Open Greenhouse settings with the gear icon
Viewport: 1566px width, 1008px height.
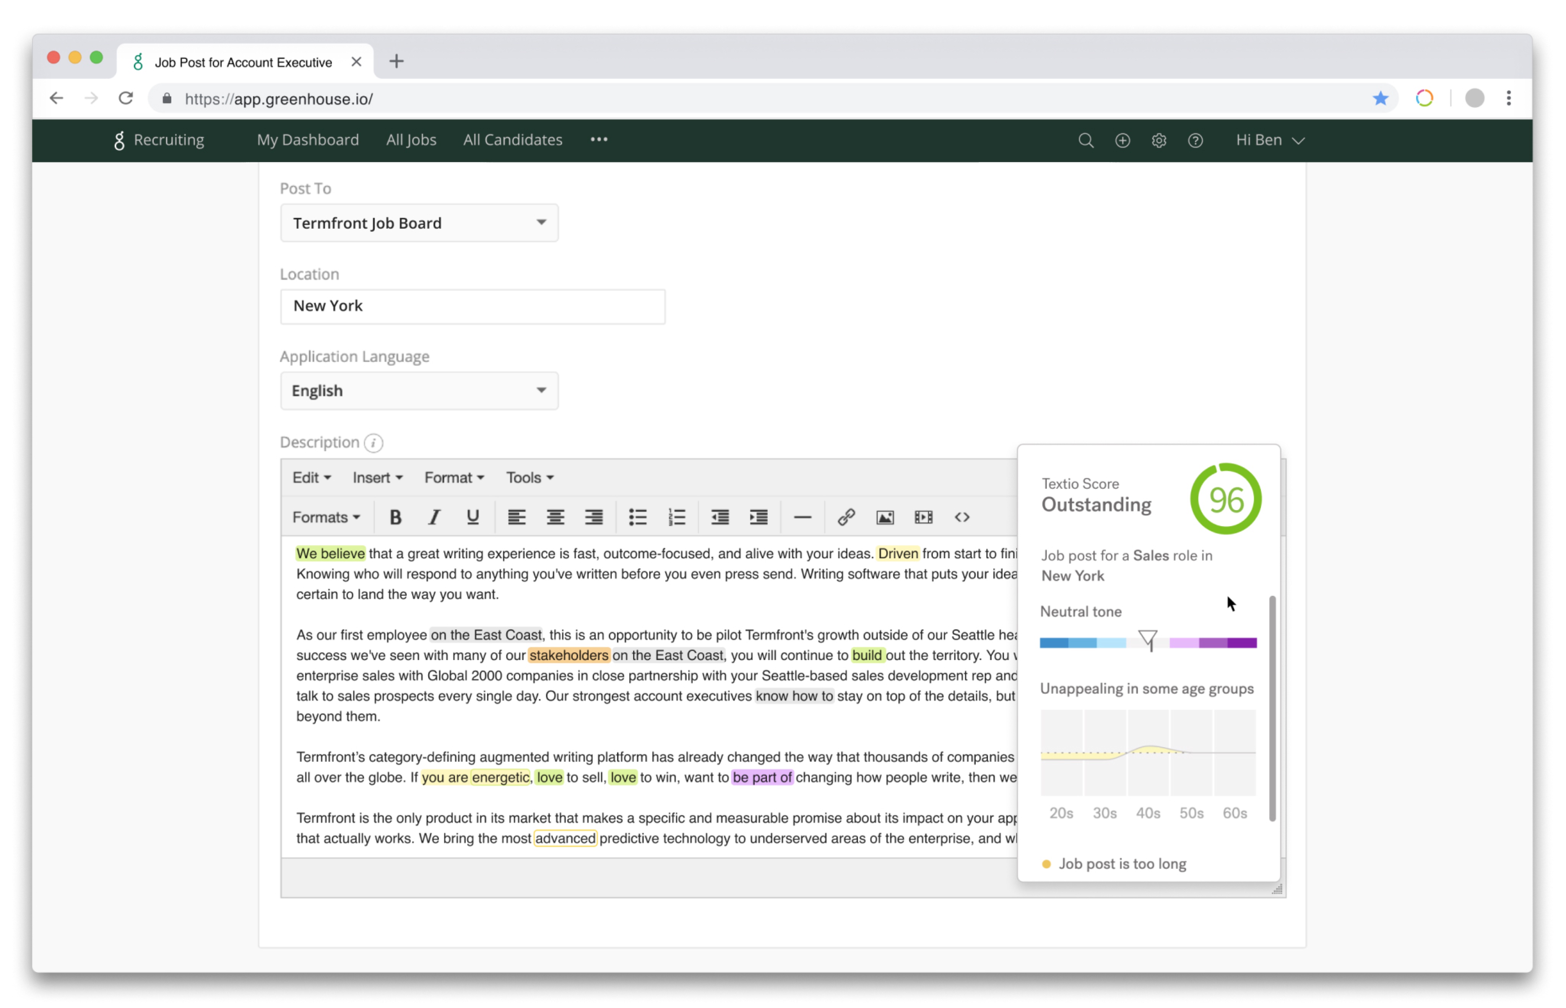(1158, 140)
